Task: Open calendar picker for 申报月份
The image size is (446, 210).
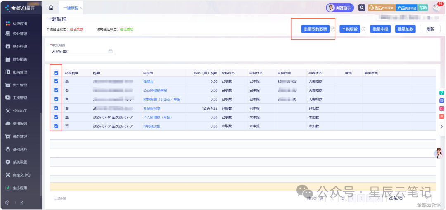Action: pyautogui.click(x=111, y=51)
